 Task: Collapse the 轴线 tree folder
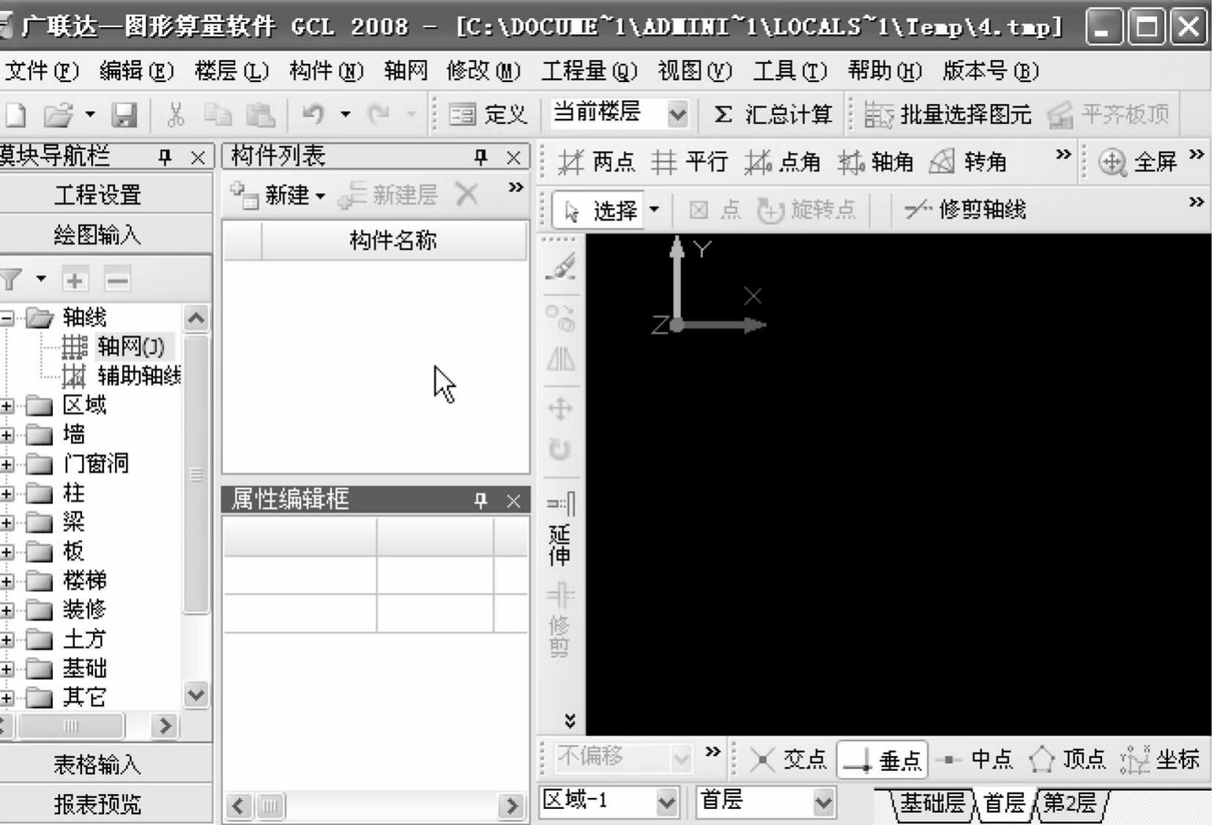click(7, 318)
